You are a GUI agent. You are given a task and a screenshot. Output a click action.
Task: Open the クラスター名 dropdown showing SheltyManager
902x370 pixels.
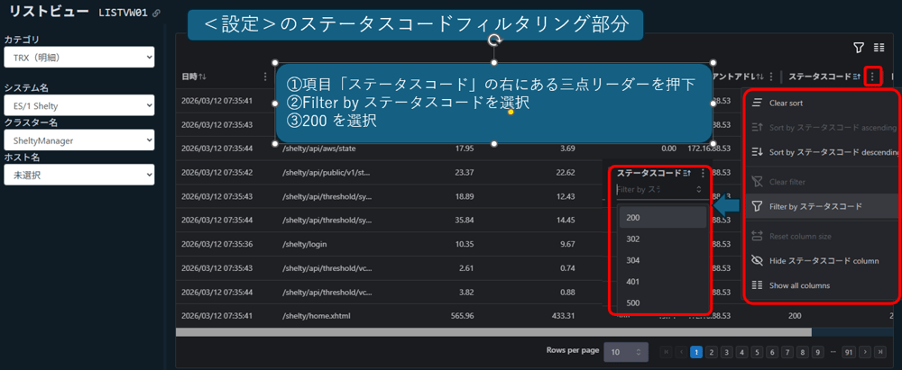coord(78,140)
